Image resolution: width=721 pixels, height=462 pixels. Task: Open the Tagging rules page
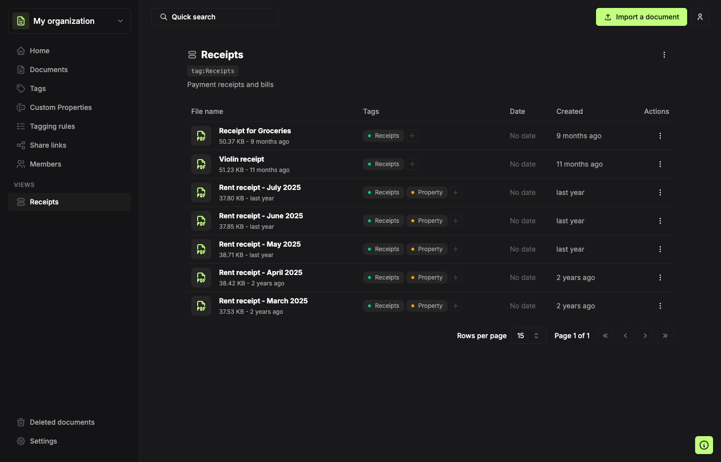[52, 126]
